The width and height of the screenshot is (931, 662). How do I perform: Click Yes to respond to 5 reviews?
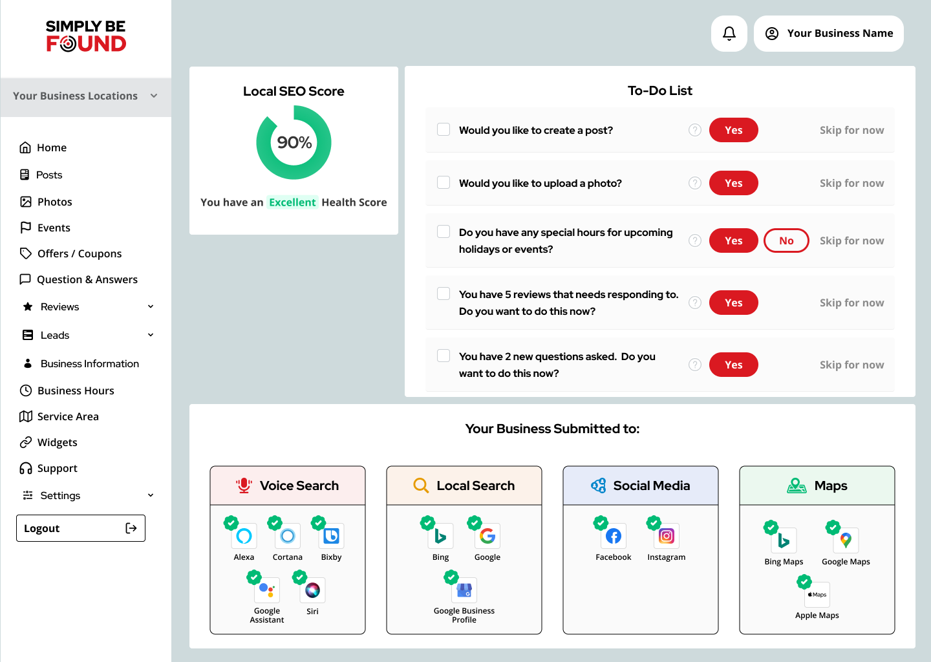point(733,303)
